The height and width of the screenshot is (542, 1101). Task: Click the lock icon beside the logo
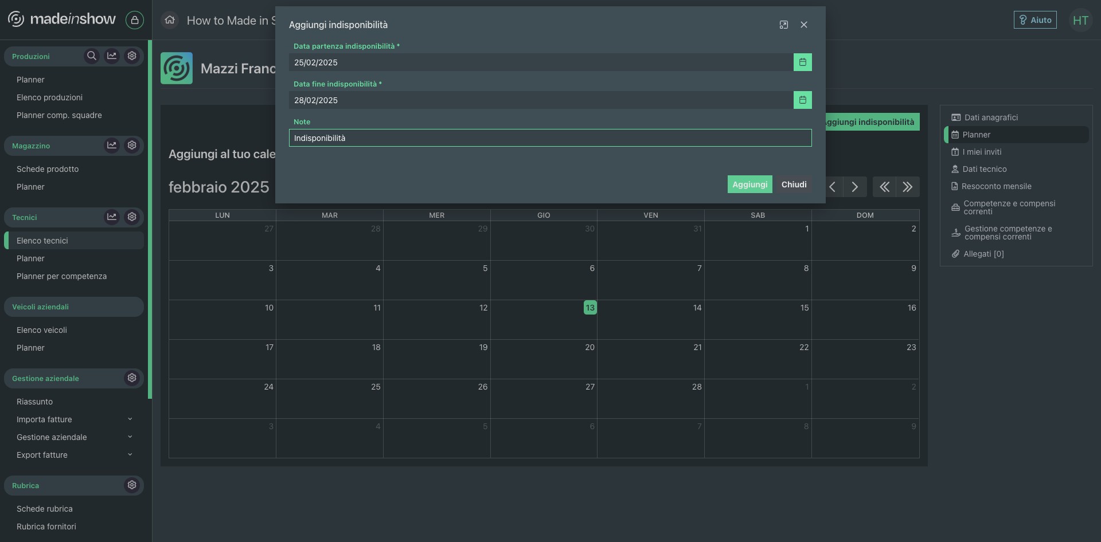tap(135, 20)
